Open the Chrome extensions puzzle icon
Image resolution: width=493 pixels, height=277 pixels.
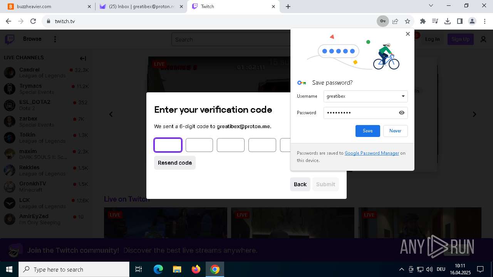[x=423, y=21]
